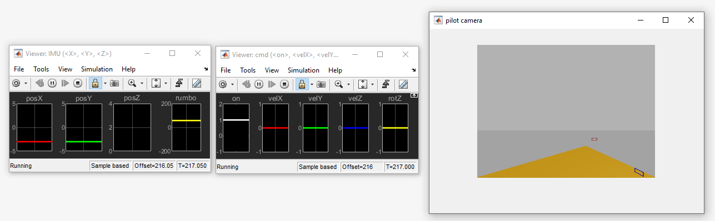Open triggers tool in IMU viewer

click(179, 83)
